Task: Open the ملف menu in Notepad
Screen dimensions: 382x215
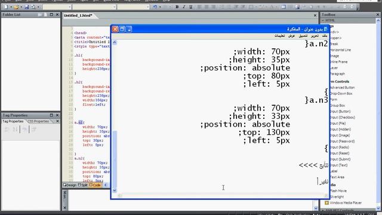Action: [325, 36]
